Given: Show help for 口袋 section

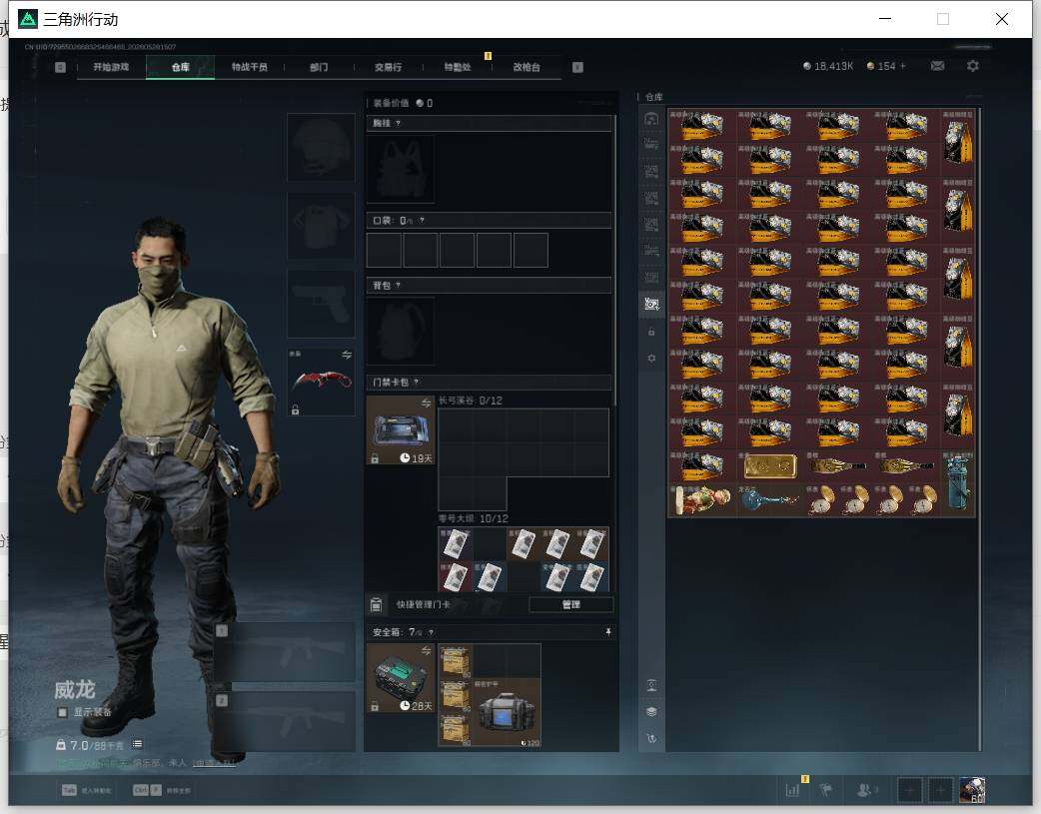Looking at the screenshot, I should pyautogui.click(x=422, y=221).
